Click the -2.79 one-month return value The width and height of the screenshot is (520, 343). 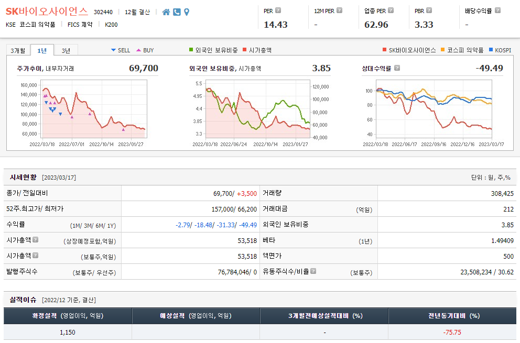[x=183, y=225]
